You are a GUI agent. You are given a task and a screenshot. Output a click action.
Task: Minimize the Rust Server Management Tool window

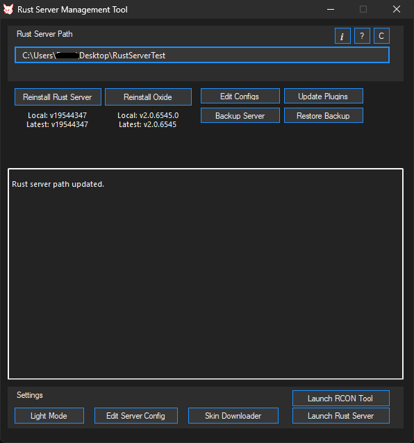[331, 9]
